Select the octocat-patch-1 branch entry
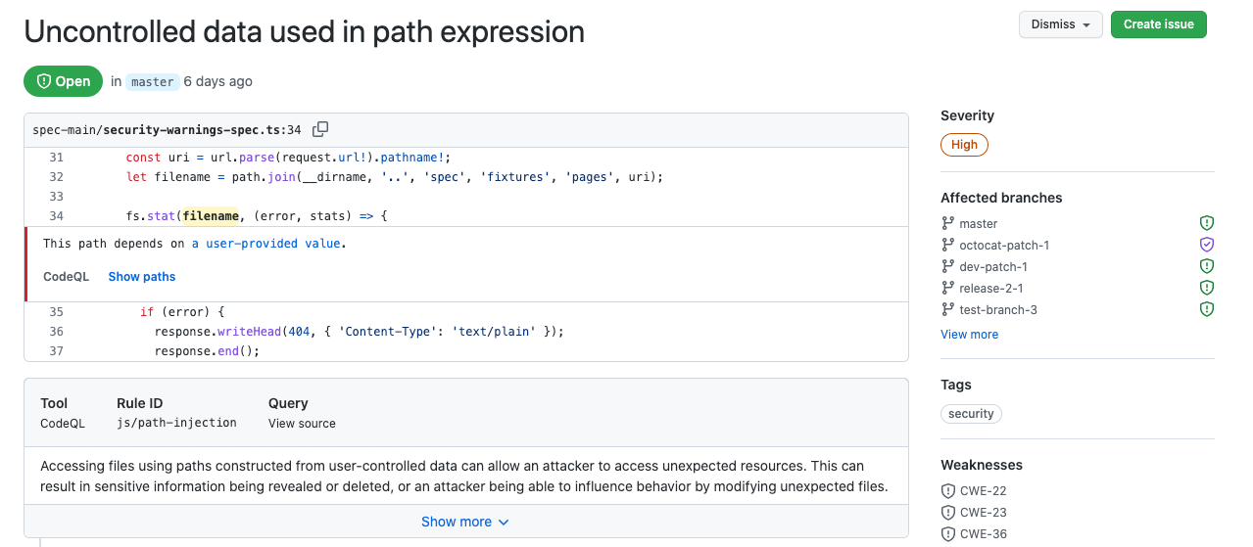 pyautogui.click(x=1004, y=245)
